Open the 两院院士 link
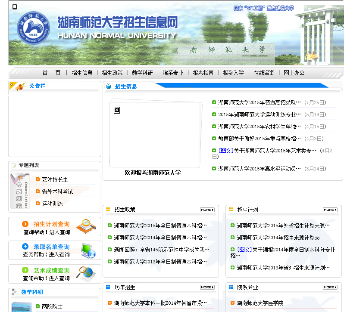344x312 pixels. 52,306
